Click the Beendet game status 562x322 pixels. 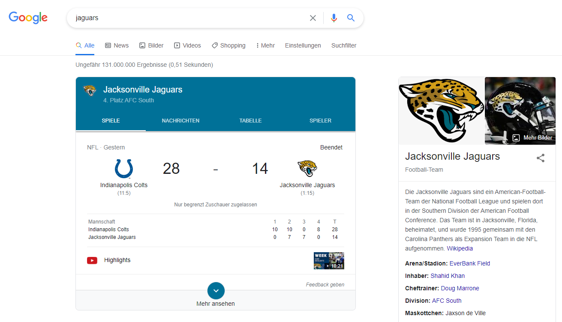[x=331, y=147]
